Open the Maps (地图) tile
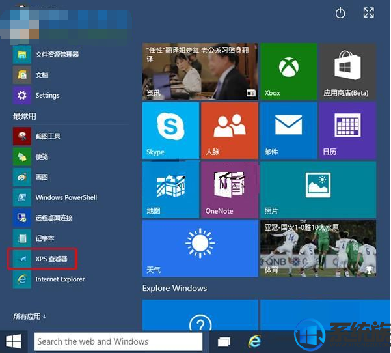This screenshot has height=353, width=391. click(170, 190)
